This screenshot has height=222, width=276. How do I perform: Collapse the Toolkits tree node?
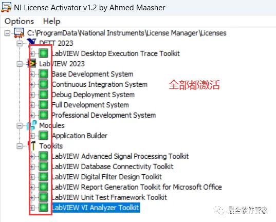tap(20, 146)
